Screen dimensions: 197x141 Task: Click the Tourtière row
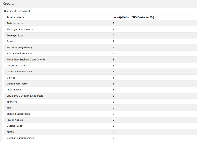click(x=100, y=102)
